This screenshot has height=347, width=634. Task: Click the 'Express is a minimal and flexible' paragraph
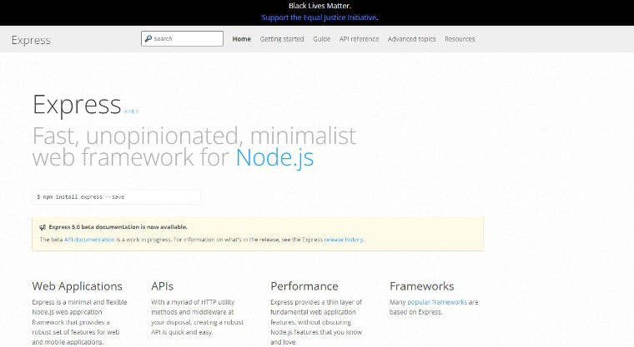click(x=79, y=322)
